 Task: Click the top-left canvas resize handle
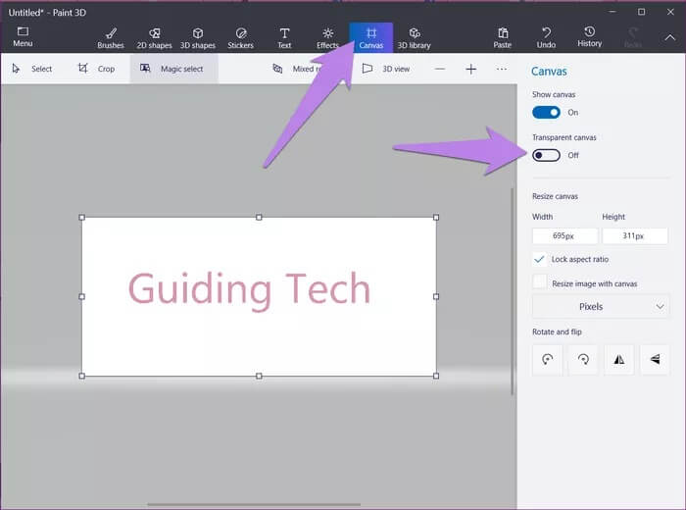(81, 217)
